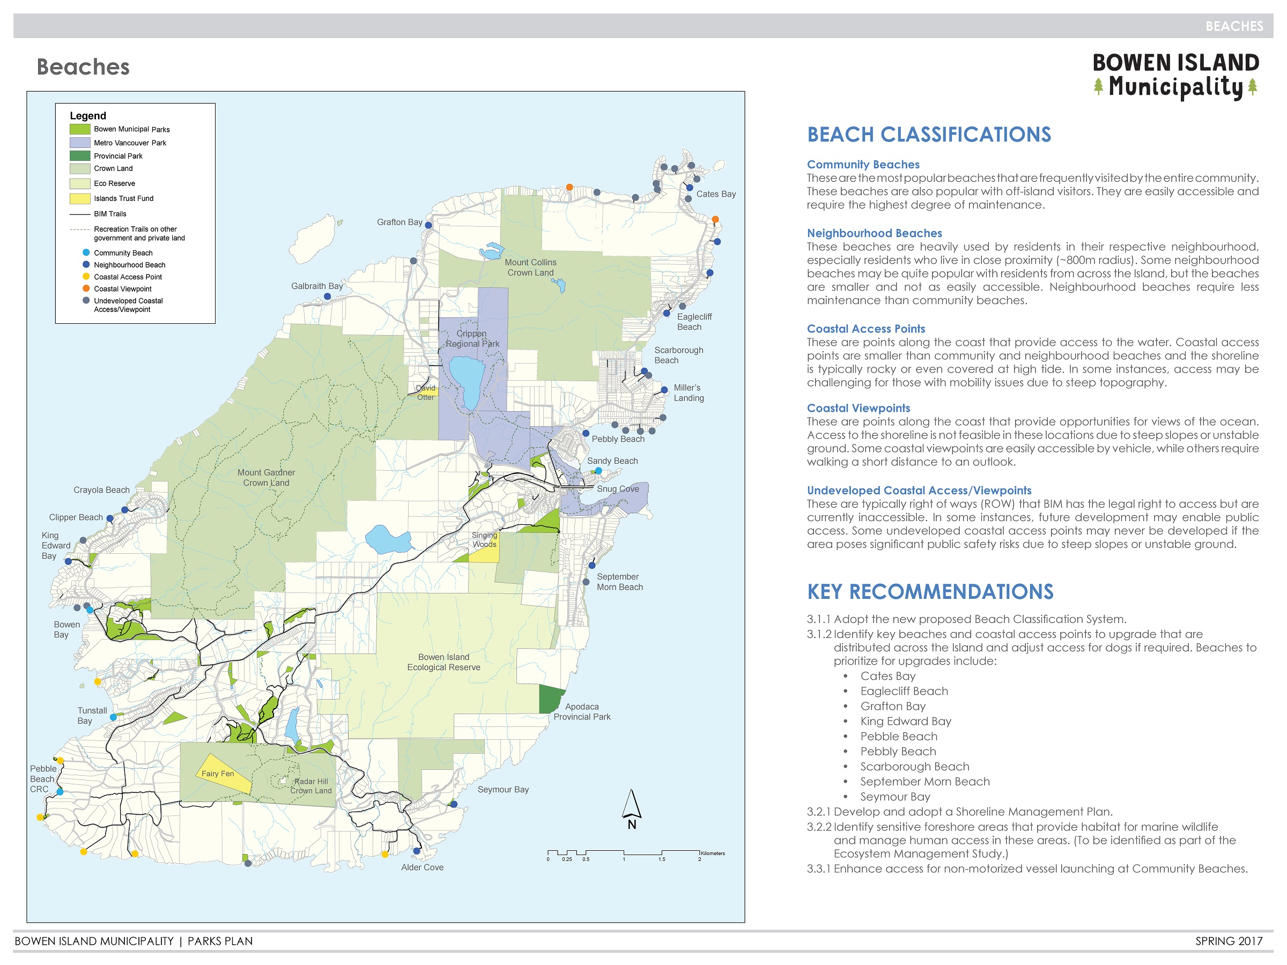The height and width of the screenshot is (965, 1287).
Task: Select the 'Mount Collins Crown Land' map label
Action: pos(531,268)
